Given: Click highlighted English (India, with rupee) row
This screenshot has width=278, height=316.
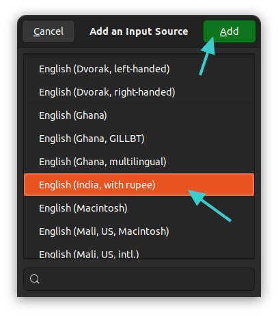Looking at the screenshot, I should click(139, 185).
